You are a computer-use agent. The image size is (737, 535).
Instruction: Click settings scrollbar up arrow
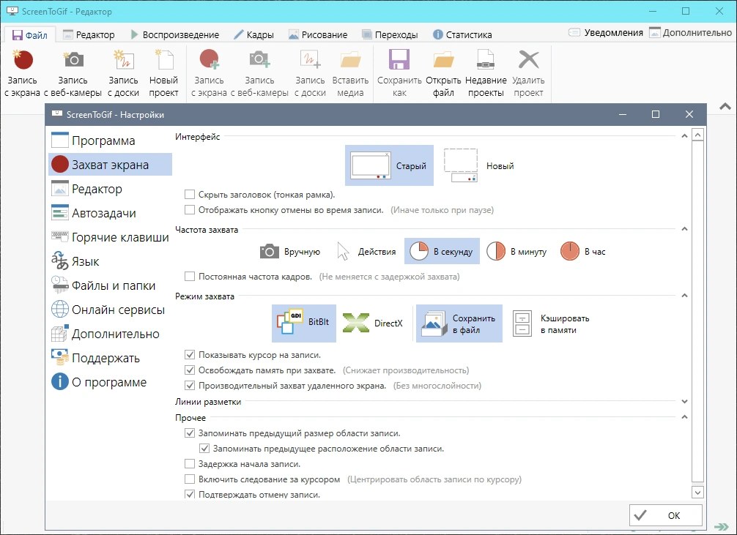click(697, 135)
